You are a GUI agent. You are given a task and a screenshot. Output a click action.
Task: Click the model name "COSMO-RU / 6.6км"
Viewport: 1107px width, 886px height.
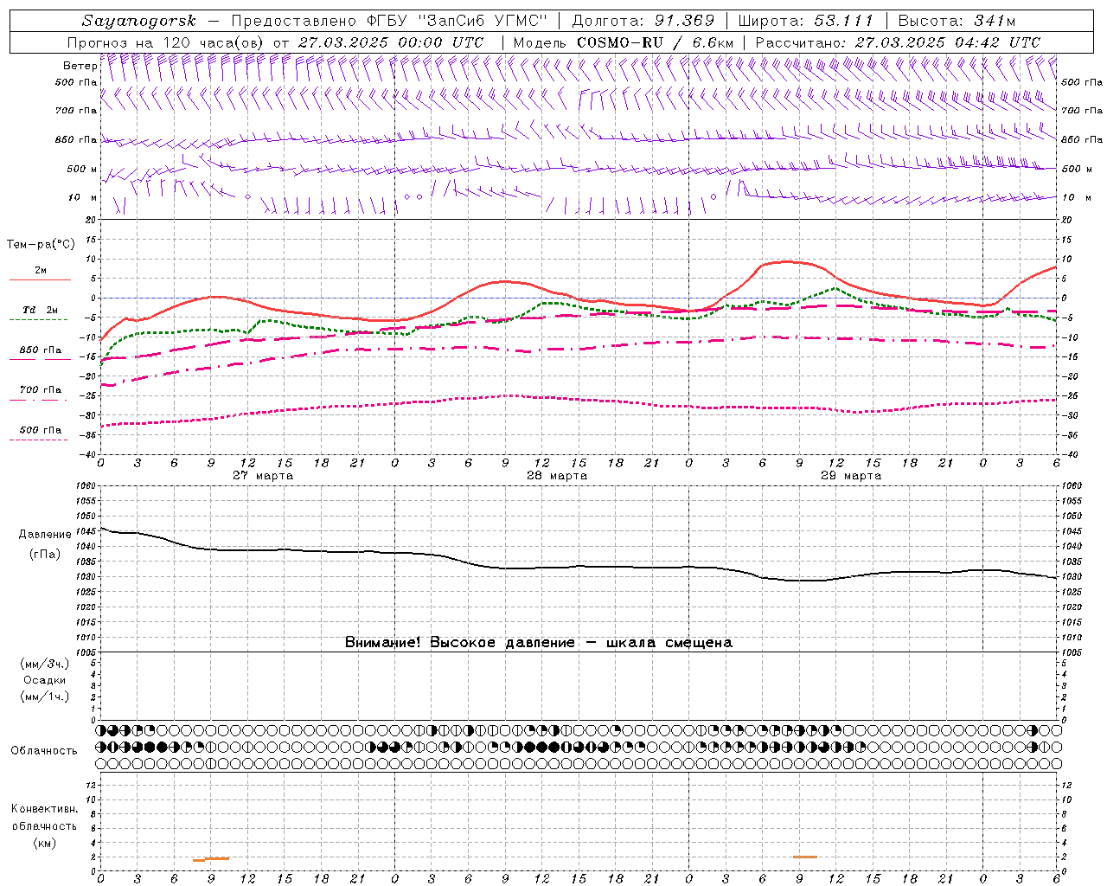tap(656, 42)
